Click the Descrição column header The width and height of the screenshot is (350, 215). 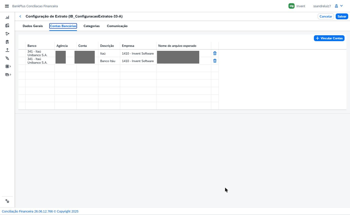pyautogui.click(x=109, y=46)
